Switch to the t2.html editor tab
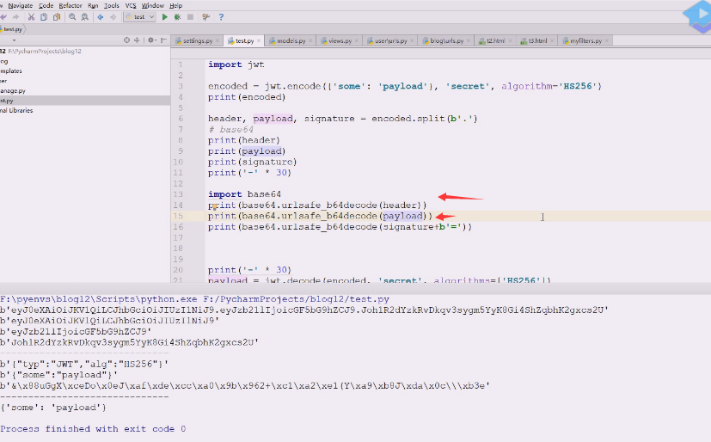This screenshot has width=711, height=442. tap(495, 40)
